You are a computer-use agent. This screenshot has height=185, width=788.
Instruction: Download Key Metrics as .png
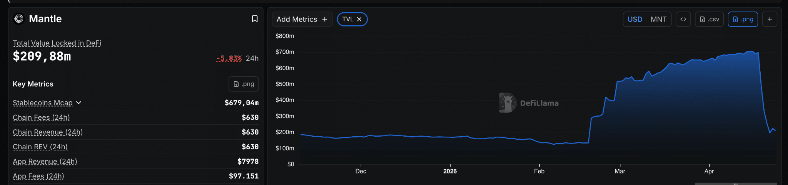pos(244,84)
